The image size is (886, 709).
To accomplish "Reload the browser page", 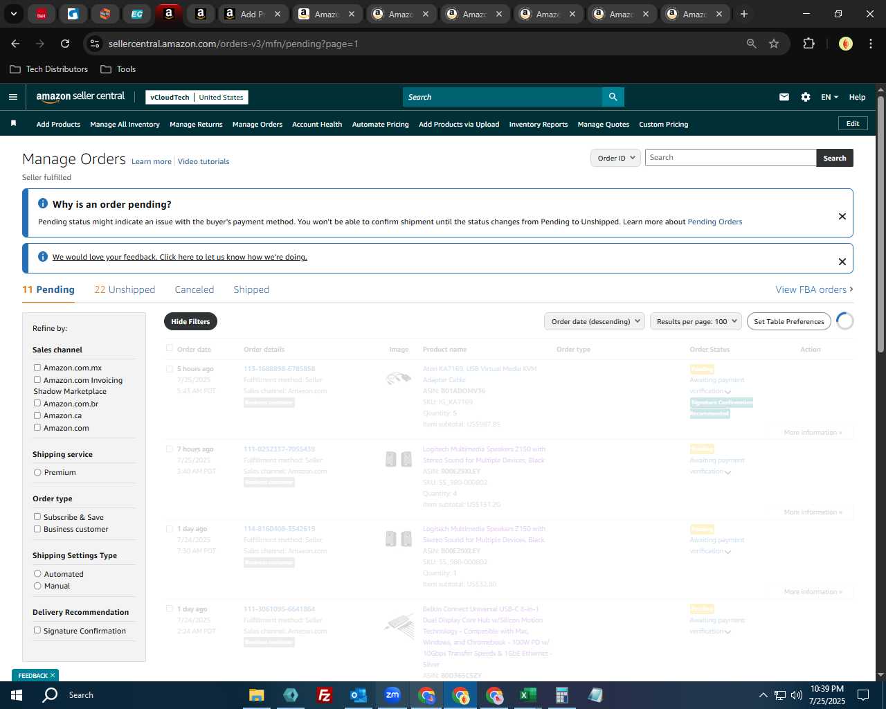I will [65, 44].
